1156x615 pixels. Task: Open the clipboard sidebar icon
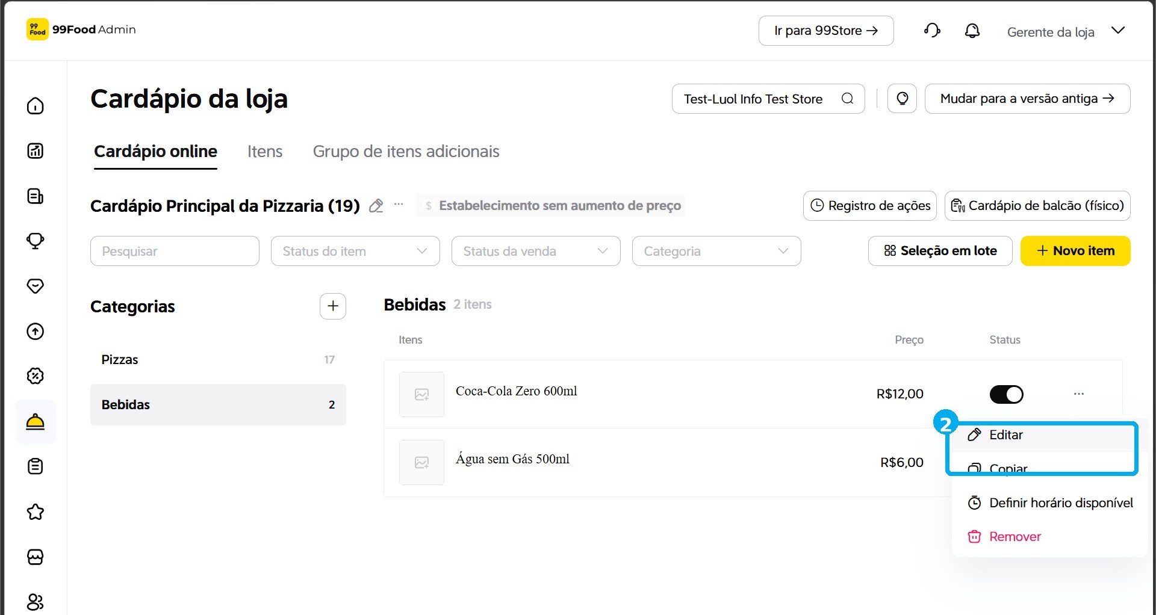tap(36, 466)
